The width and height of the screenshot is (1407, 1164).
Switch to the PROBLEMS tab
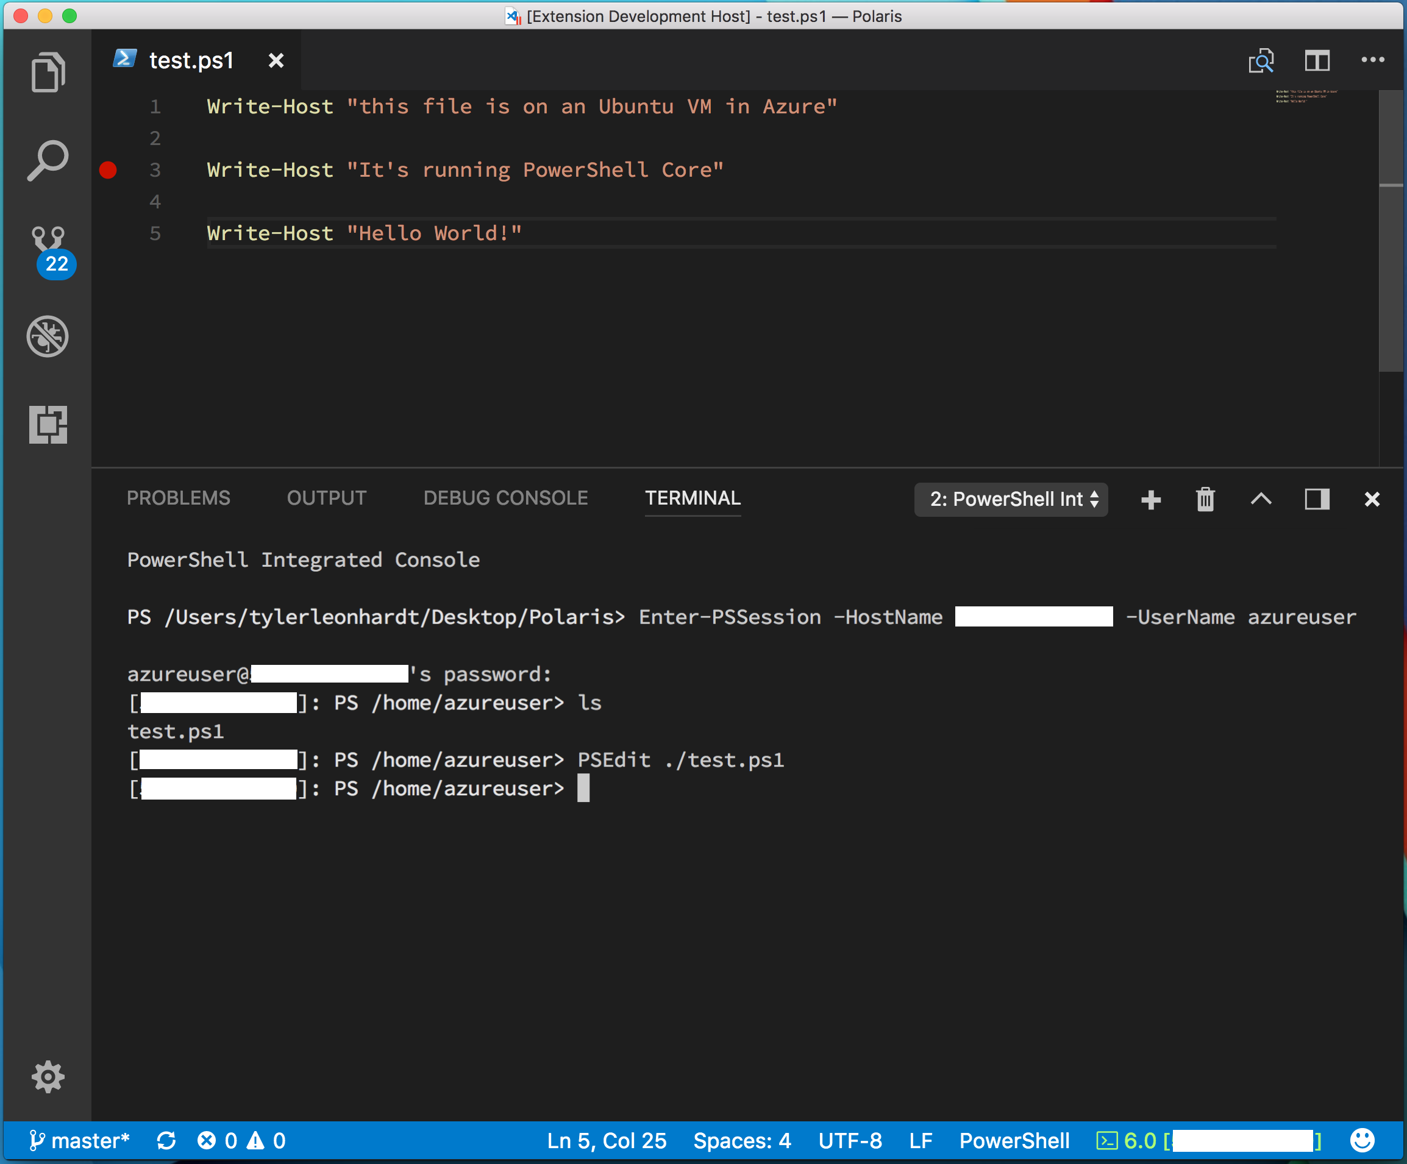pyautogui.click(x=178, y=498)
